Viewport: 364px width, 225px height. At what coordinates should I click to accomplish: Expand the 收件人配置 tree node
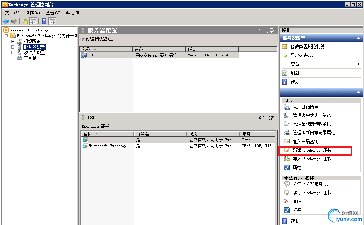click(13, 53)
